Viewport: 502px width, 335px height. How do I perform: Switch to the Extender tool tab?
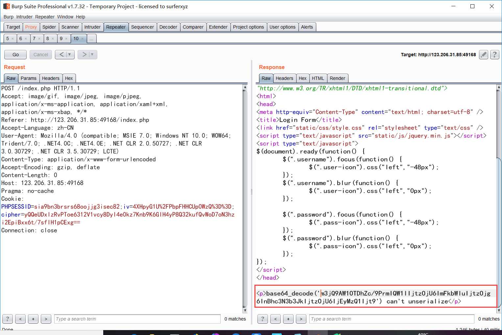tap(218, 27)
